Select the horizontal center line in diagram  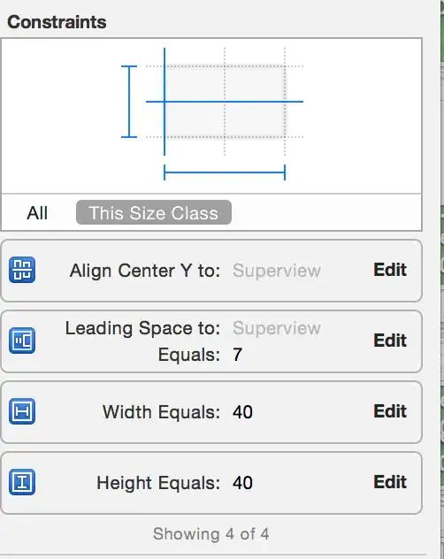[x=225, y=102]
